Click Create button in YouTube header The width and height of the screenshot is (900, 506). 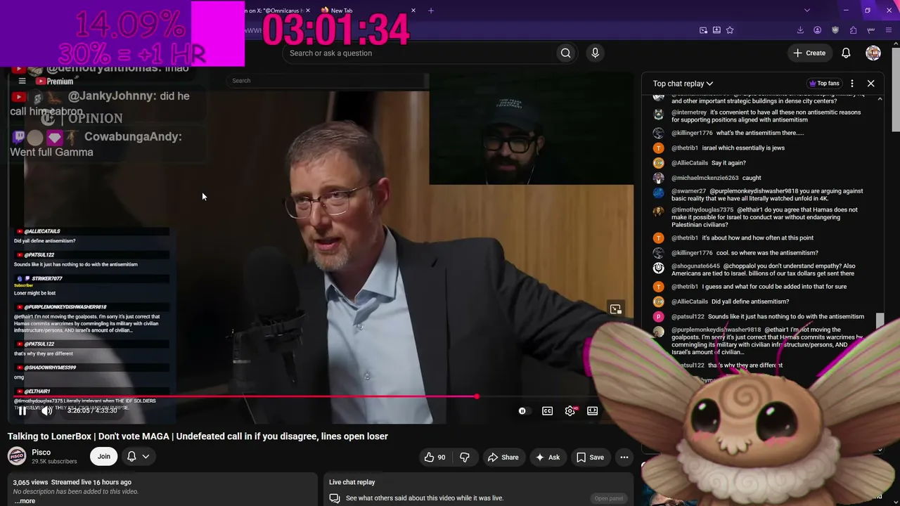(809, 53)
